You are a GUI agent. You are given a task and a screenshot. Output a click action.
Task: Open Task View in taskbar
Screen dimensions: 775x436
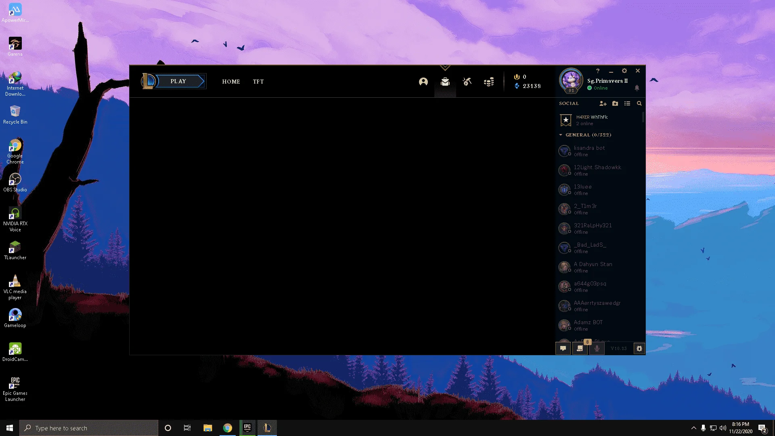tap(187, 428)
